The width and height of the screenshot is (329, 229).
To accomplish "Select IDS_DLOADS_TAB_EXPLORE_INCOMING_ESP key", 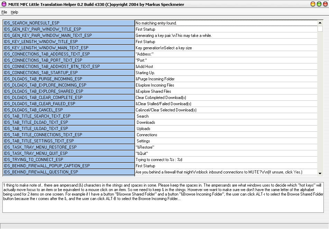I will tap(69, 85).
